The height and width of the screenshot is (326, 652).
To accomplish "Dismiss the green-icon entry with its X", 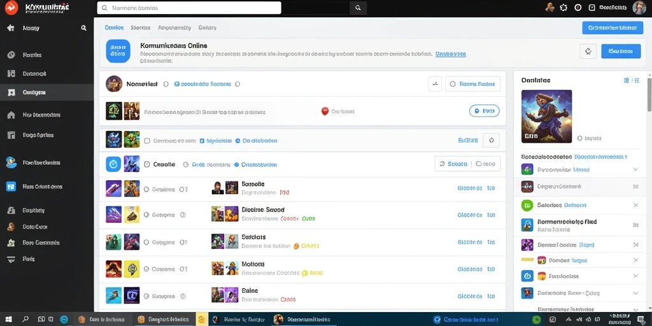I will click(x=635, y=205).
